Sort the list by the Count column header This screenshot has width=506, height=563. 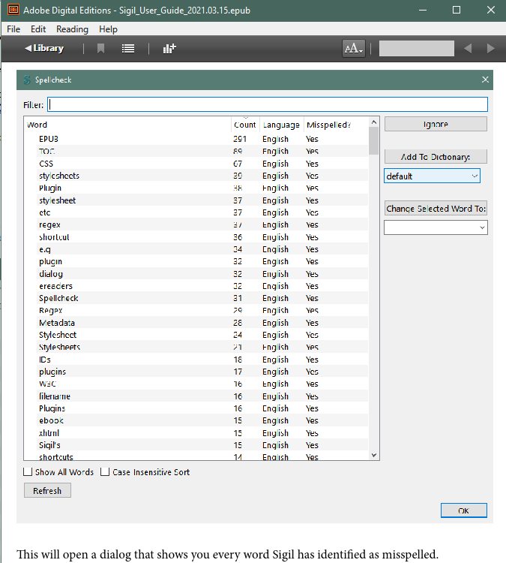pyautogui.click(x=245, y=125)
